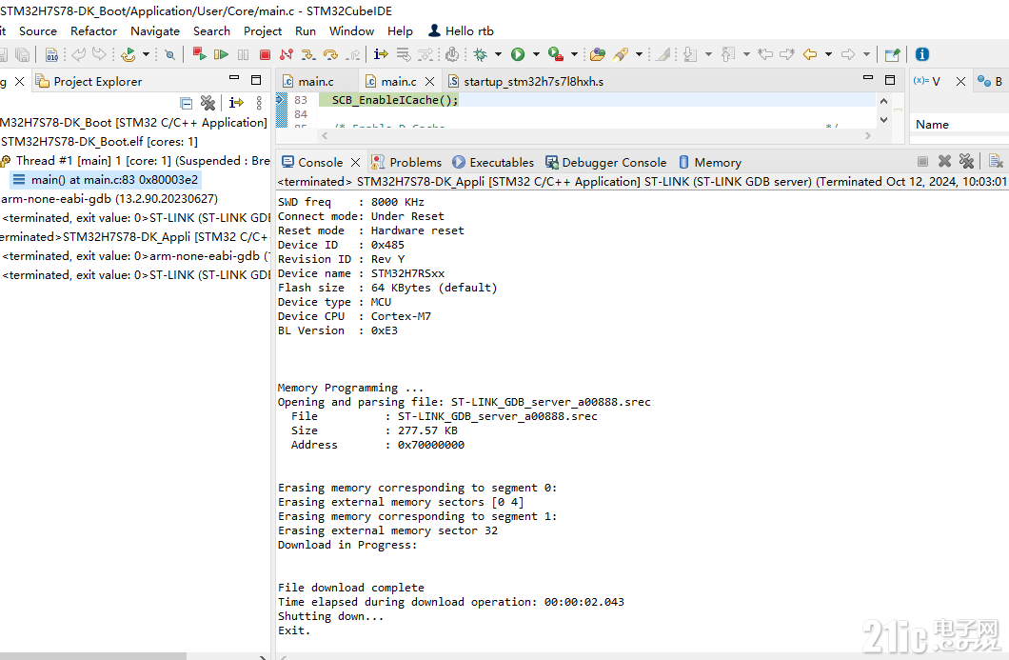The image size is (1009, 660).
Task: Select the first main.c editor tab
Action: tap(308, 81)
